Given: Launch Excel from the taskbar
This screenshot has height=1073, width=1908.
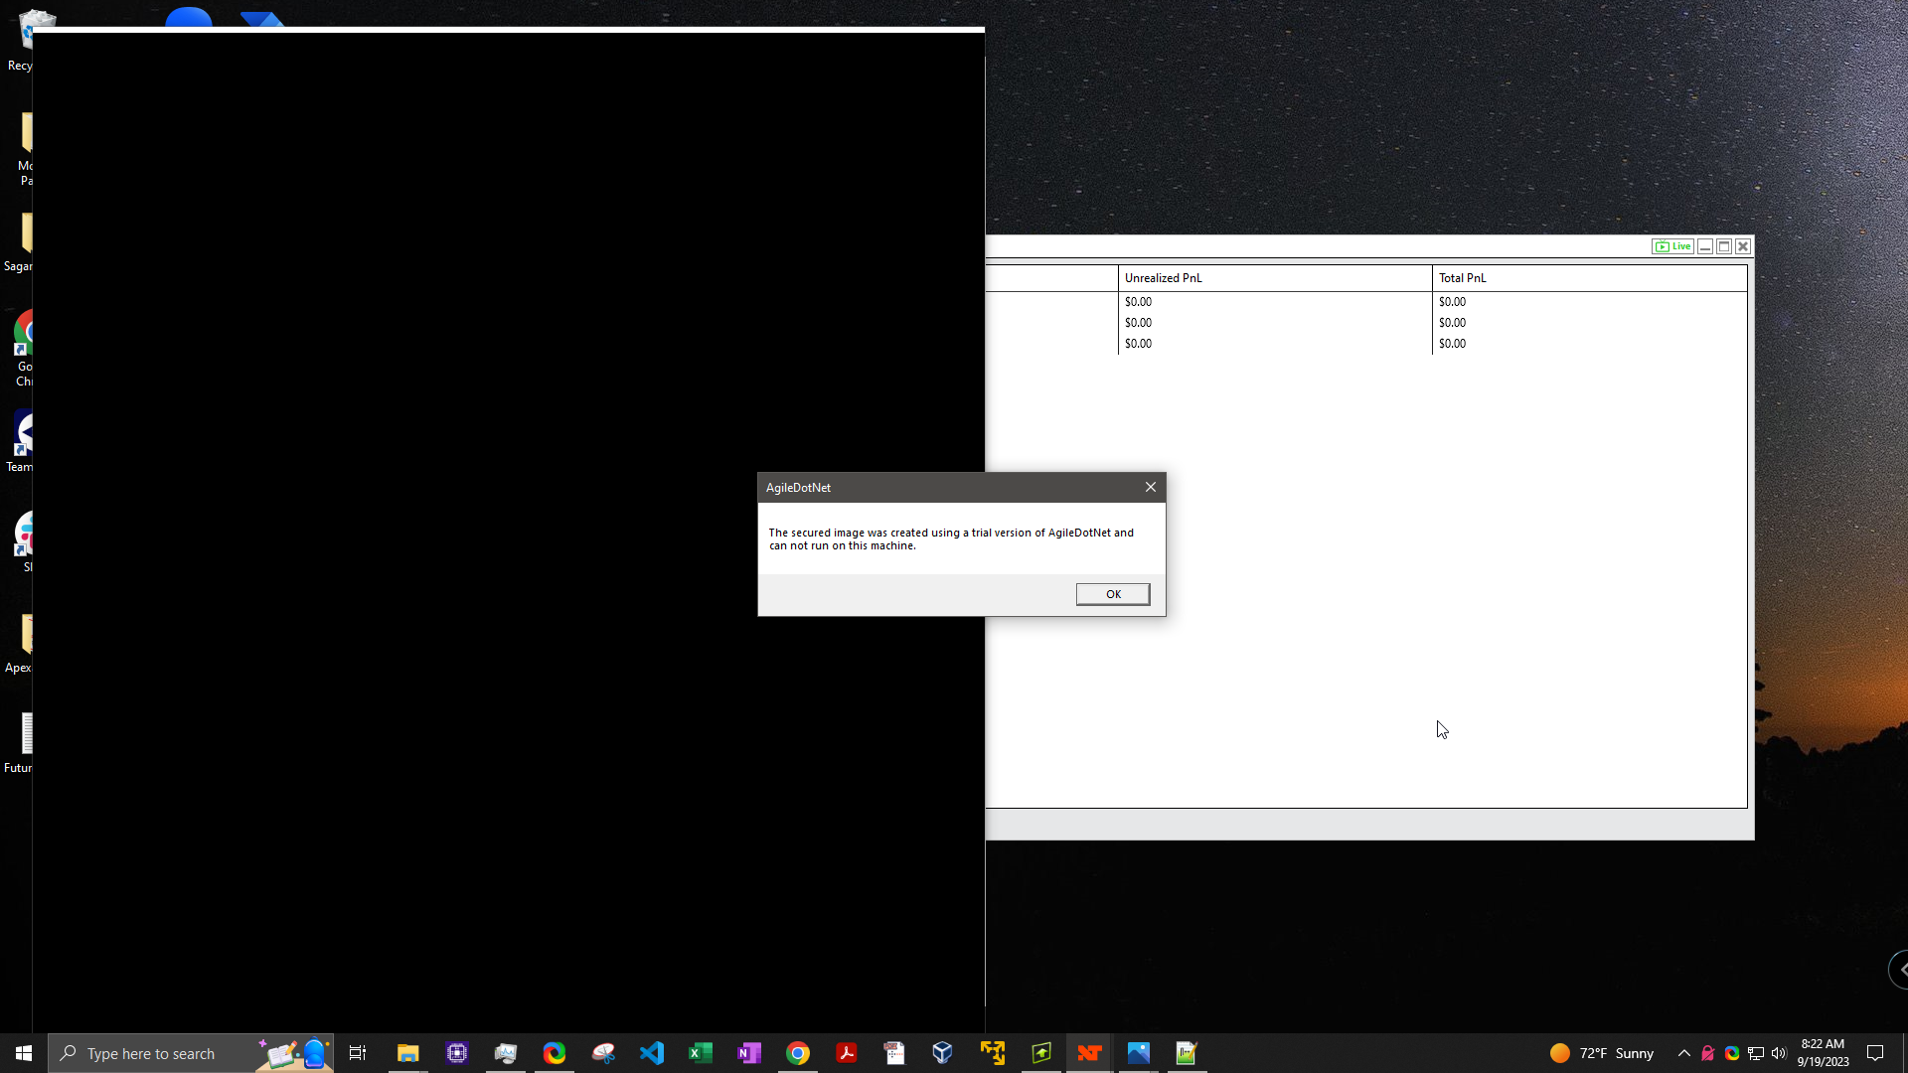Looking at the screenshot, I should click(x=701, y=1053).
